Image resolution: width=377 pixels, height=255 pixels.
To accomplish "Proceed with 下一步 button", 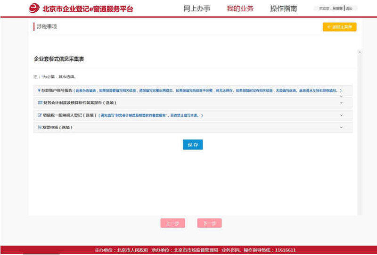I will (209, 223).
